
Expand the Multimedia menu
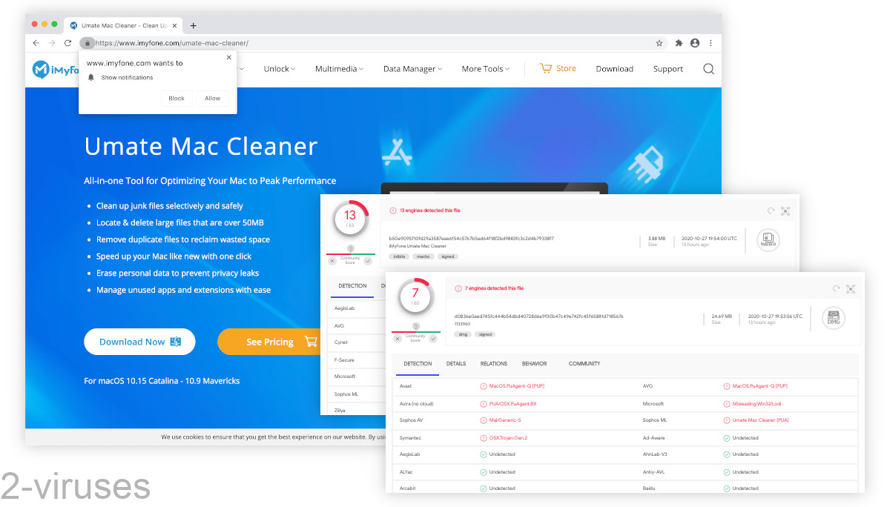339,69
